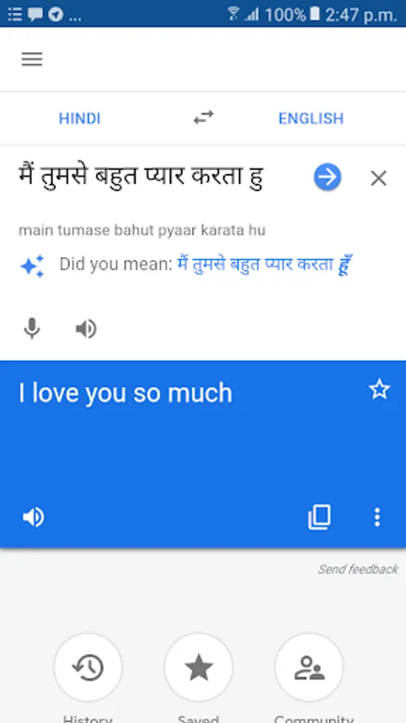Accept the 'Did you mean' Hindi suggestion
Viewport: 406px width, 723px height.
pyautogui.click(x=265, y=264)
